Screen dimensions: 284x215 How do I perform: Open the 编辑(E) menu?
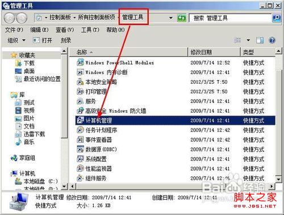tap(39, 30)
